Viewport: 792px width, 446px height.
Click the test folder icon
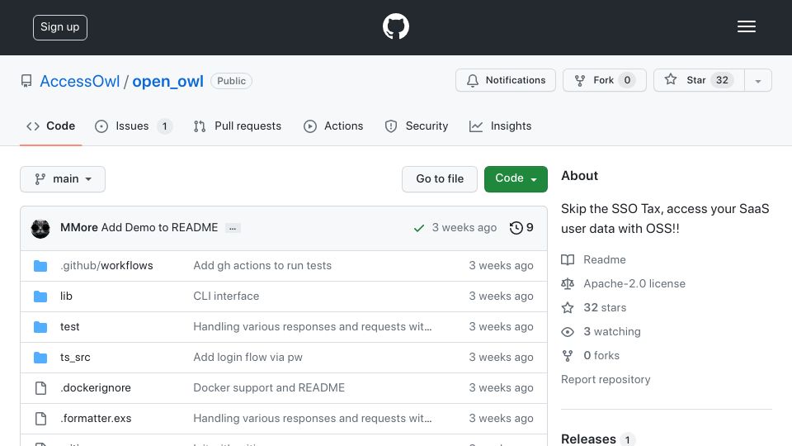point(40,327)
